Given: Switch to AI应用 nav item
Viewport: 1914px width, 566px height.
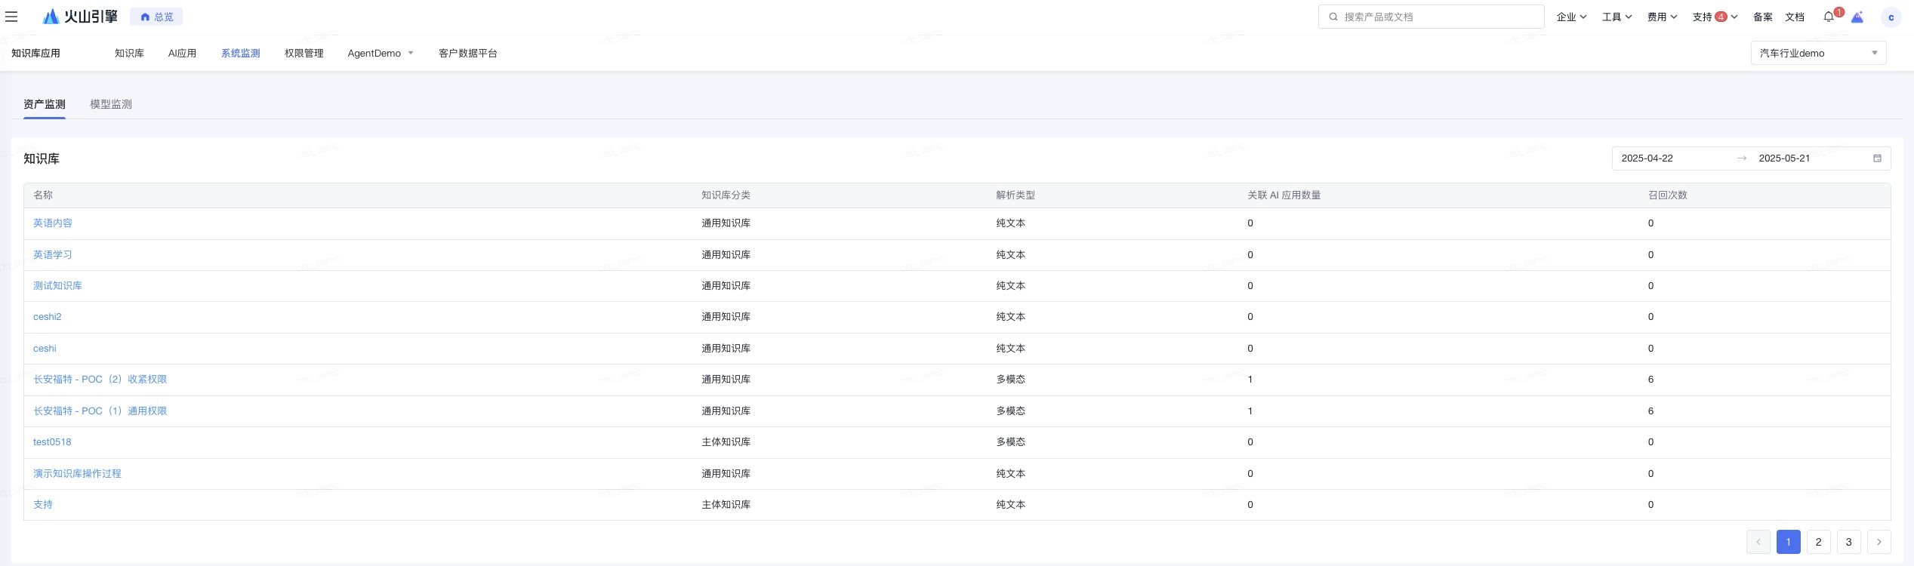Looking at the screenshot, I should click(x=182, y=53).
